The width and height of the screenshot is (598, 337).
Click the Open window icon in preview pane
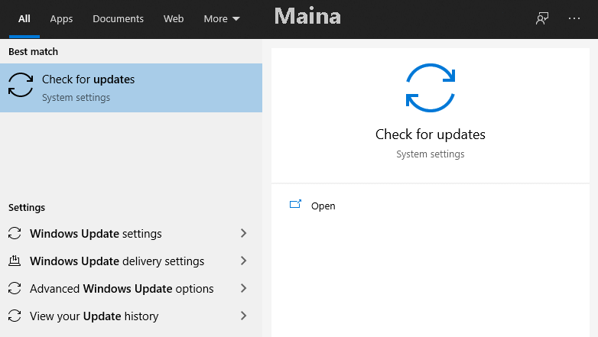click(x=295, y=205)
